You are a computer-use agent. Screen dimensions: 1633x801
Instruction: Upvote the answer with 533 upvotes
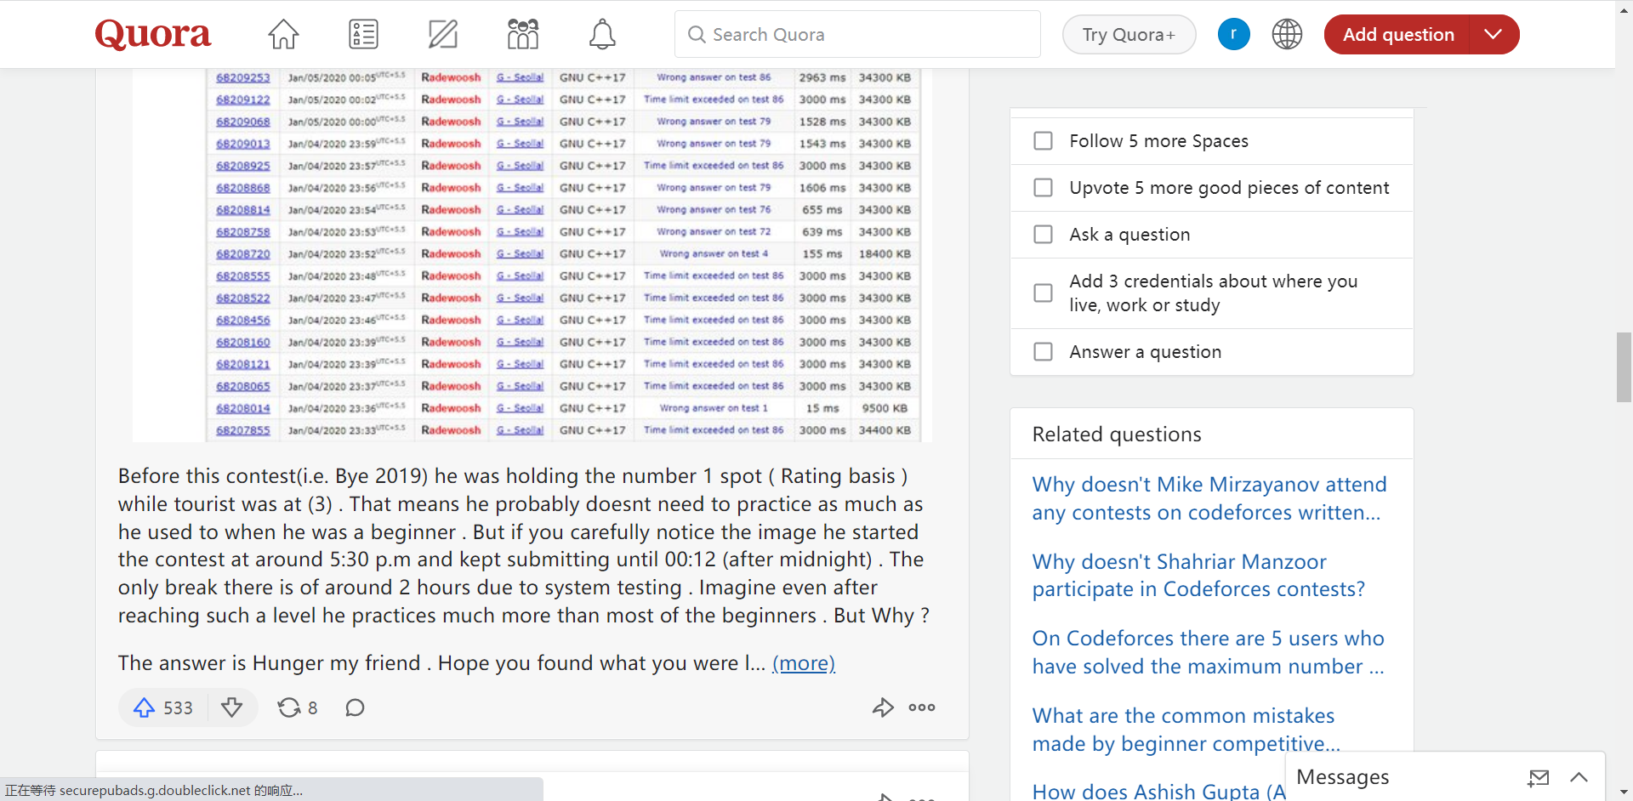pos(145,707)
